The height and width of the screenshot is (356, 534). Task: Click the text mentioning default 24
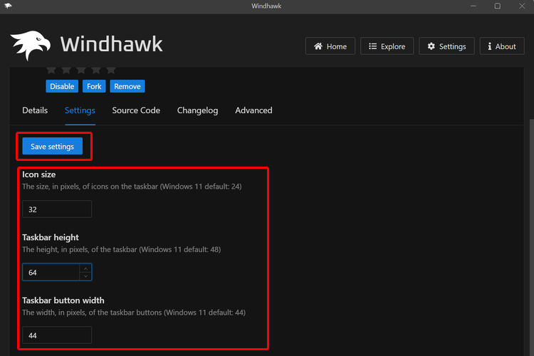click(x=132, y=187)
